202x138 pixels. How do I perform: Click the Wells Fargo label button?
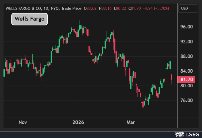pos(30,19)
